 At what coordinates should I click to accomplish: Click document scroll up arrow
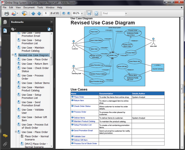click(x=182, y=19)
